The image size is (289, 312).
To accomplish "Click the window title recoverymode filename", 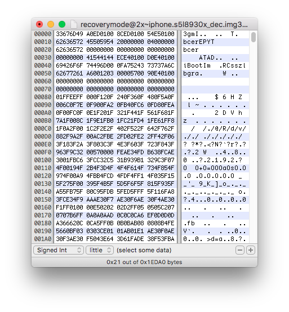I will [164, 24].
